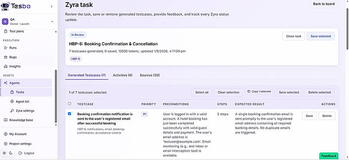Click the Logout link
The height and width of the screenshot is (160, 349).
tap(27, 153)
